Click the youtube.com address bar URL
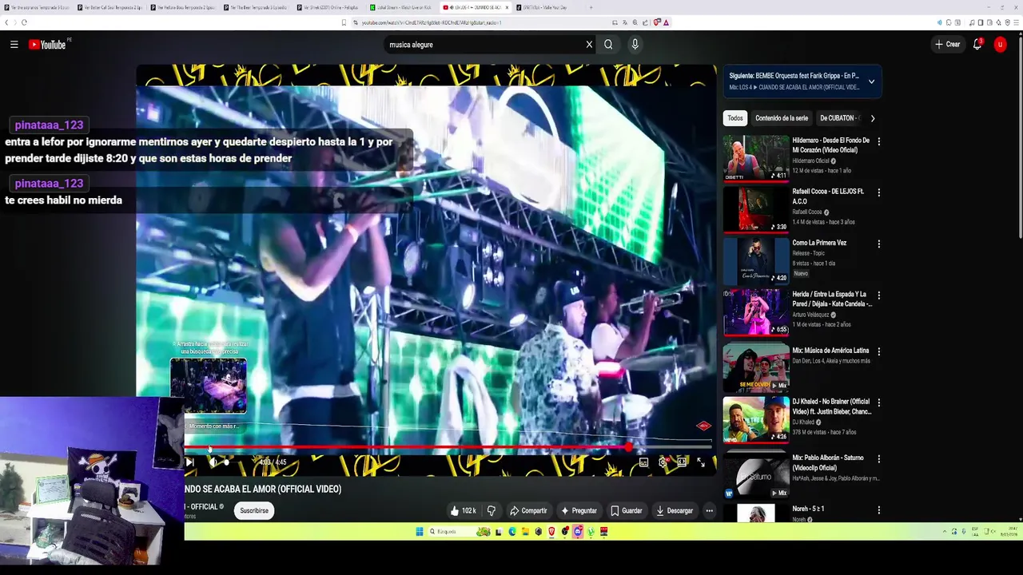 coord(432,22)
